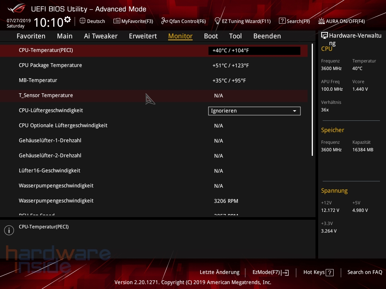
Task: Open MyFavorite(F3) text button
Action: click(137, 21)
